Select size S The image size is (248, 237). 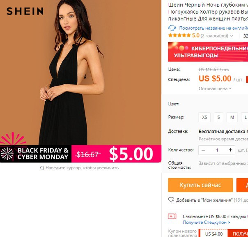pos(218,117)
